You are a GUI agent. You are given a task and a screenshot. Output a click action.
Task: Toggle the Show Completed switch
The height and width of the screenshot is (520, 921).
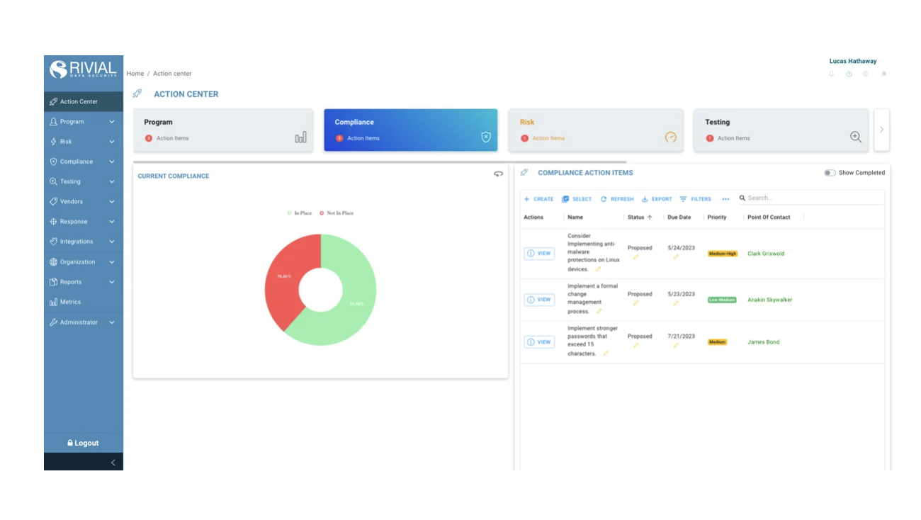click(830, 173)
